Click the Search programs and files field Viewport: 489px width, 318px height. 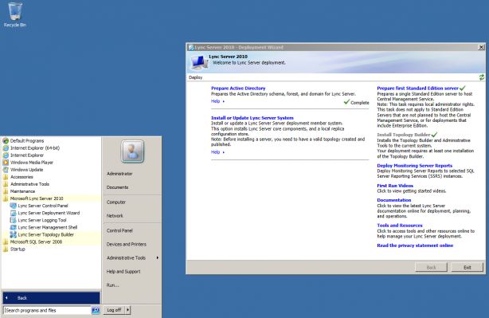47,310
